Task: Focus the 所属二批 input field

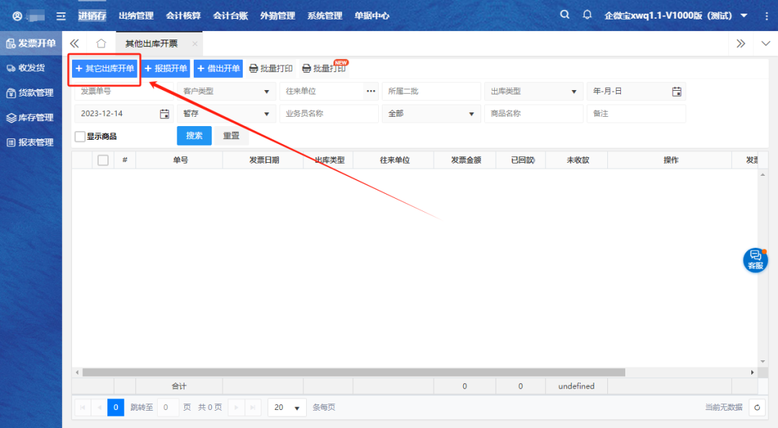Action: click(x=432, y=92)
